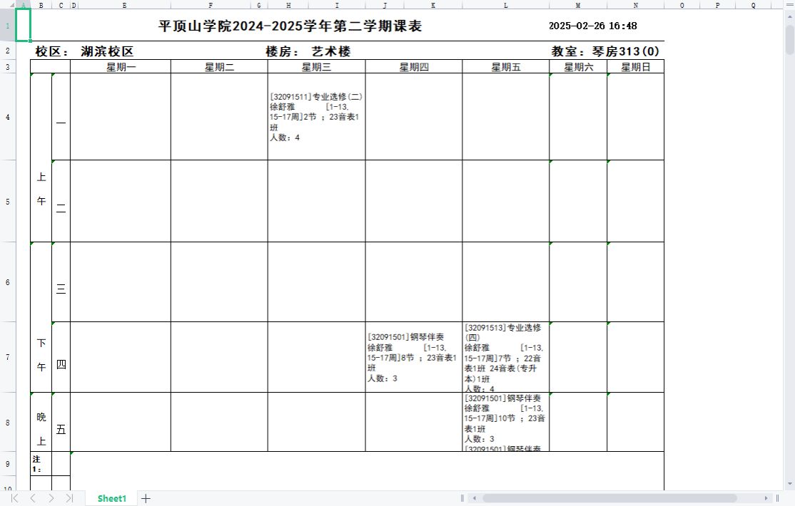
Task: Select the 星期一 header cell
Action: point(121,67)
